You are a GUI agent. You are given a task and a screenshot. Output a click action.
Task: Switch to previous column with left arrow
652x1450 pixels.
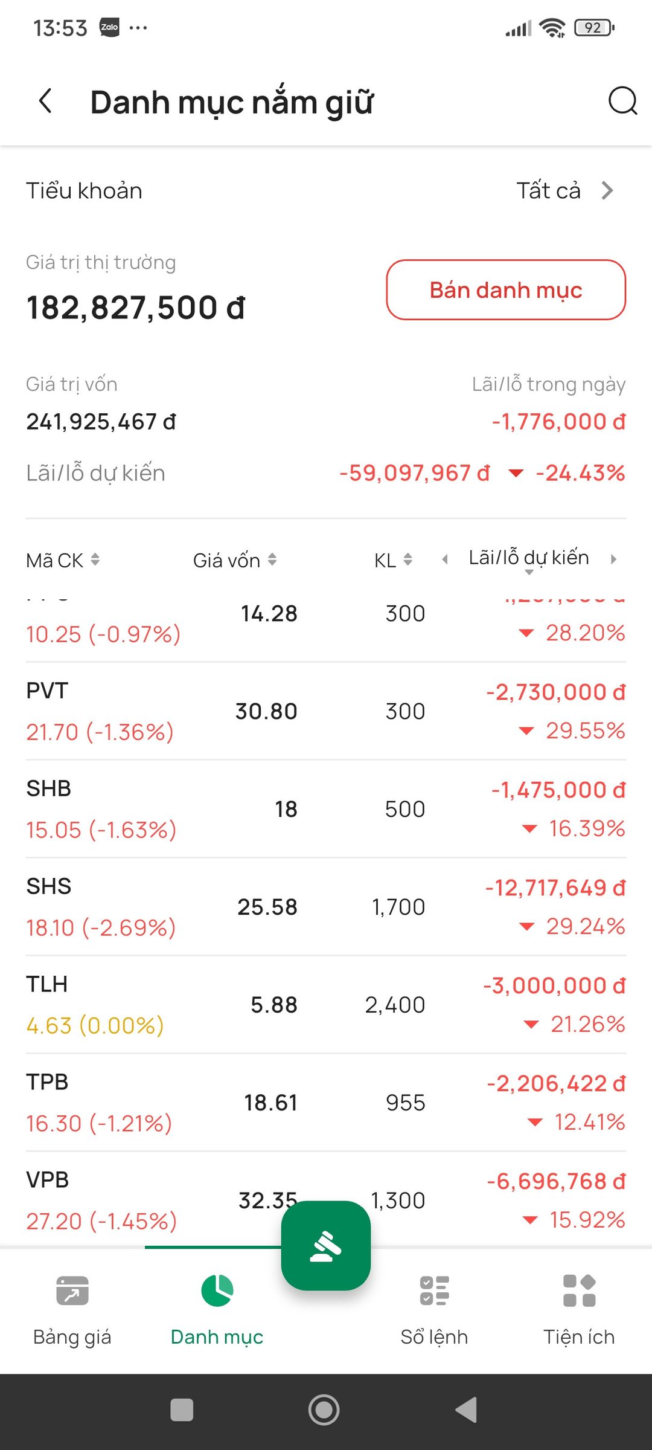[445, 559]
